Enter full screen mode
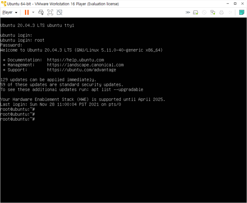The height and width of the screenshot is (203, 247). pos(50,12)
